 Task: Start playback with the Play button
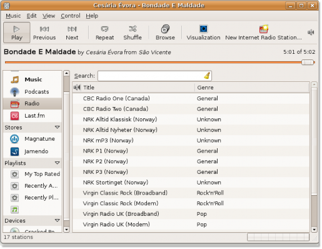tap(17, 33)
